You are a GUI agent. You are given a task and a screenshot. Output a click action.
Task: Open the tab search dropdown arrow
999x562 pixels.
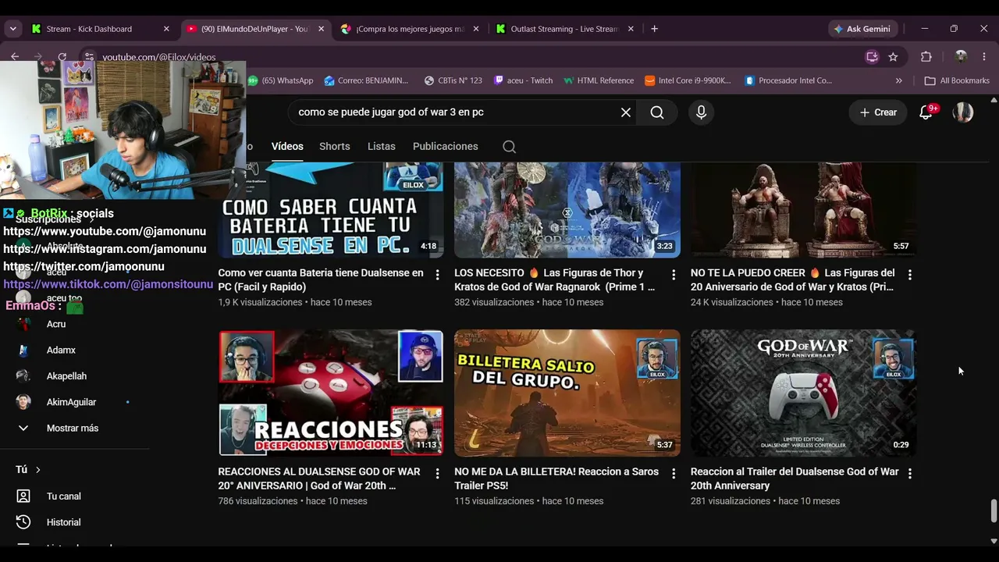pos(12,29)
